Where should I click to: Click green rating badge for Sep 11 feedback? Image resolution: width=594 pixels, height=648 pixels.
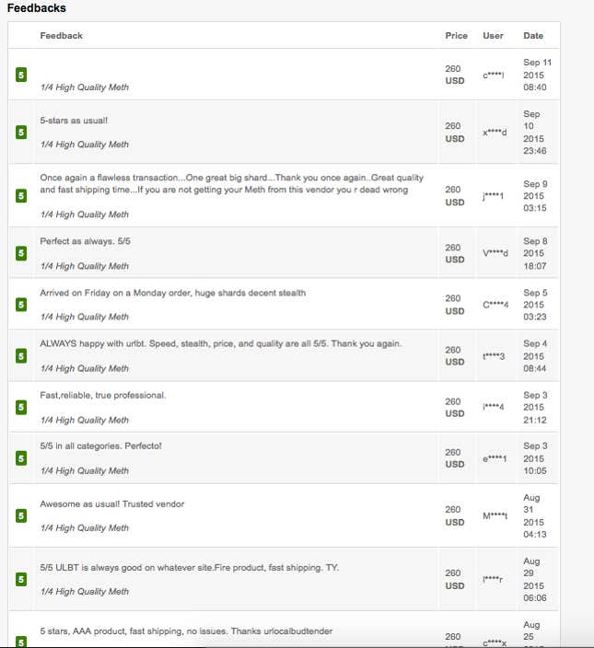click(21, 75)
